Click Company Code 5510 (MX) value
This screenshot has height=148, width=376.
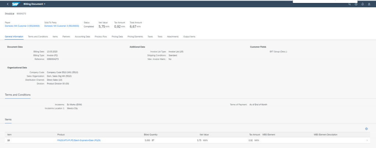coord(62,72)
